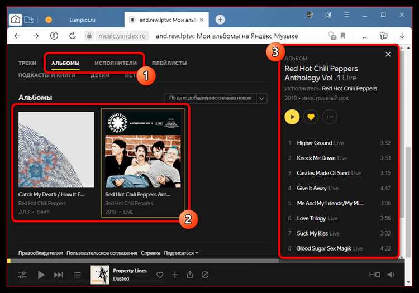419x293 pixels.
Task: Close the album side panel
Action: tap(388, 55)
